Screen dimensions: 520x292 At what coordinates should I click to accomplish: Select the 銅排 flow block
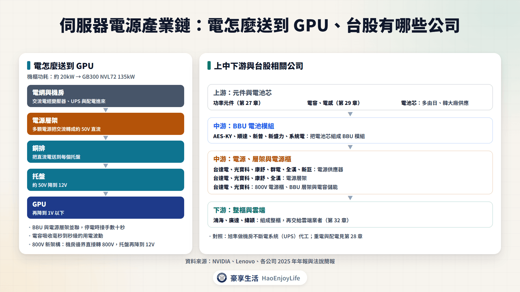click(x=106, y=152)
